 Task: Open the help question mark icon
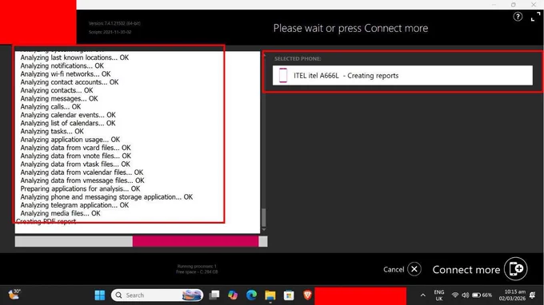518,17
